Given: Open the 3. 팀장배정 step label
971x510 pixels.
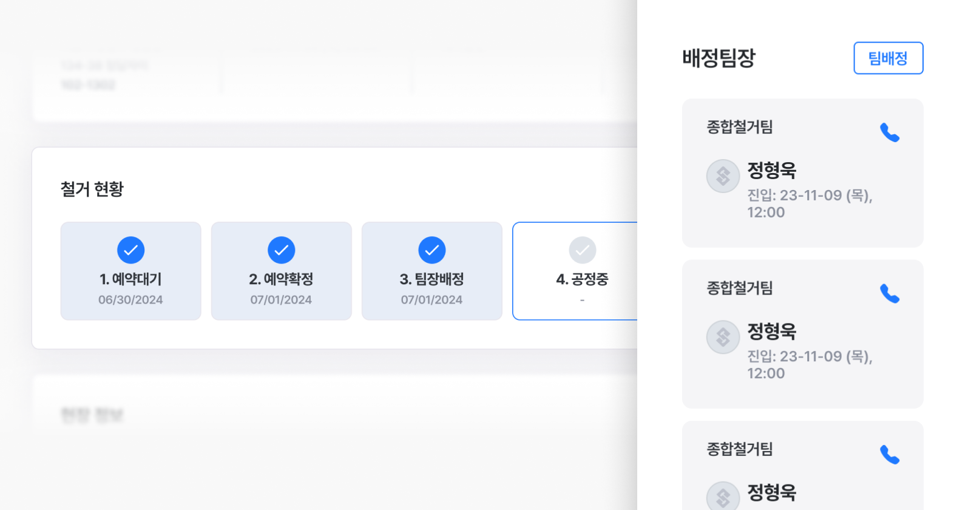Looking at the screenshot, I should tap(431, 279).
